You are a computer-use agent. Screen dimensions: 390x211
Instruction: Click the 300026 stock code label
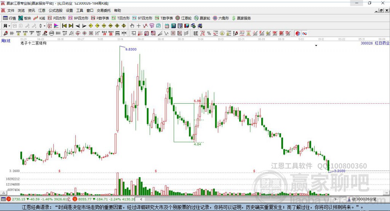coord(367,43)
